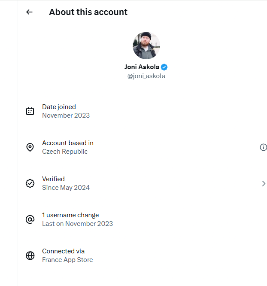Screen dimensions: 267x286
Task: Click Last on November 2023 text
Action: (x=77, y=224)
